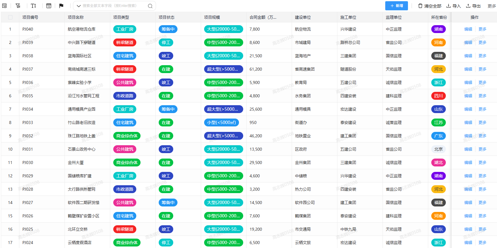Open 更多 actions for row PJ031

[x=482, y=149]
